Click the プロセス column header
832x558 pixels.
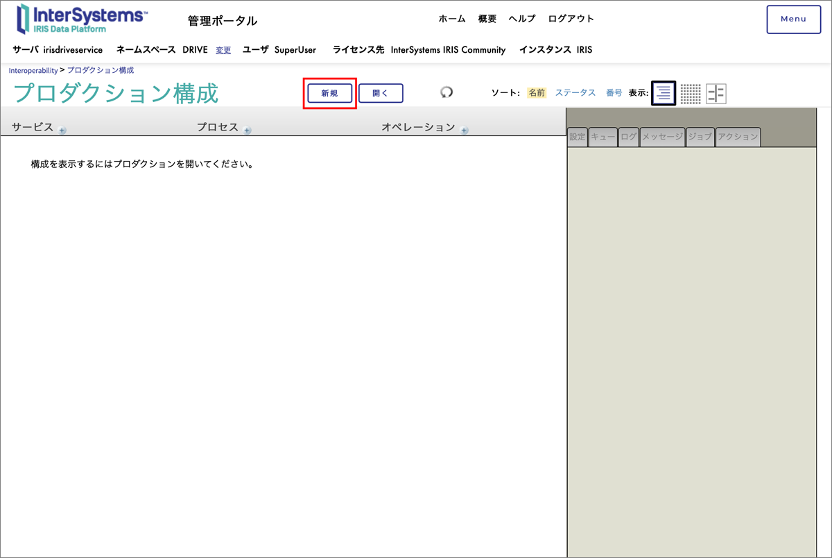point(218,127)
